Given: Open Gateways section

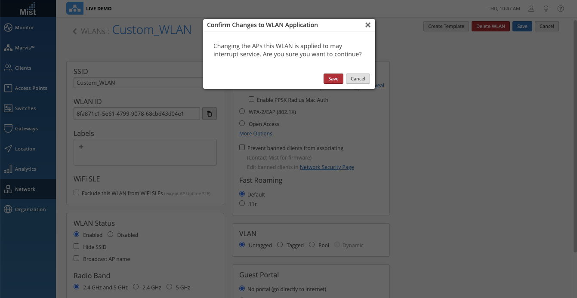Looking at the screenshot, I should point(28,129).
